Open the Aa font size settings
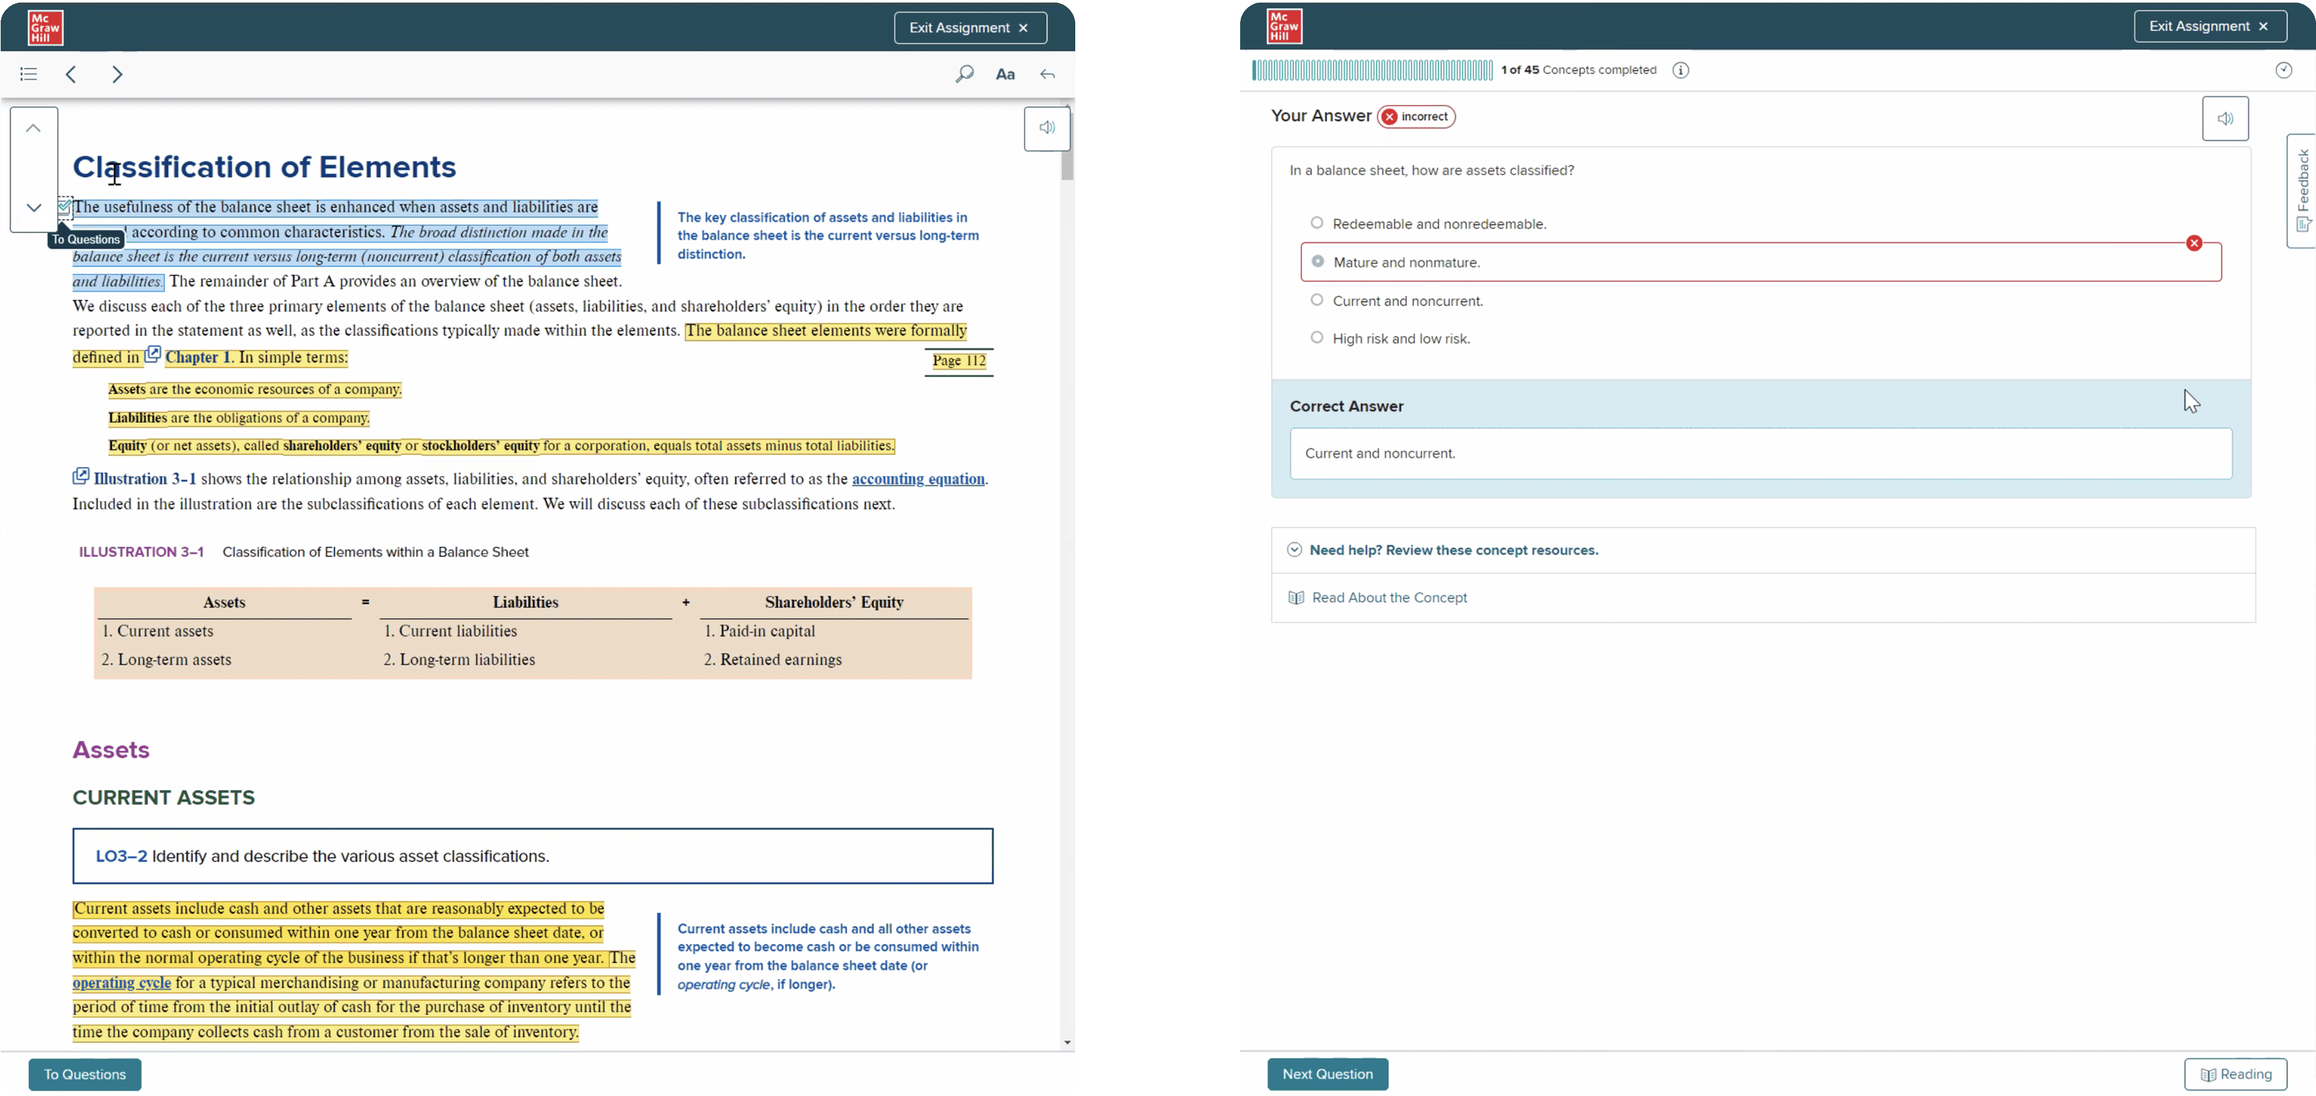 click(x=1005, y=75)
